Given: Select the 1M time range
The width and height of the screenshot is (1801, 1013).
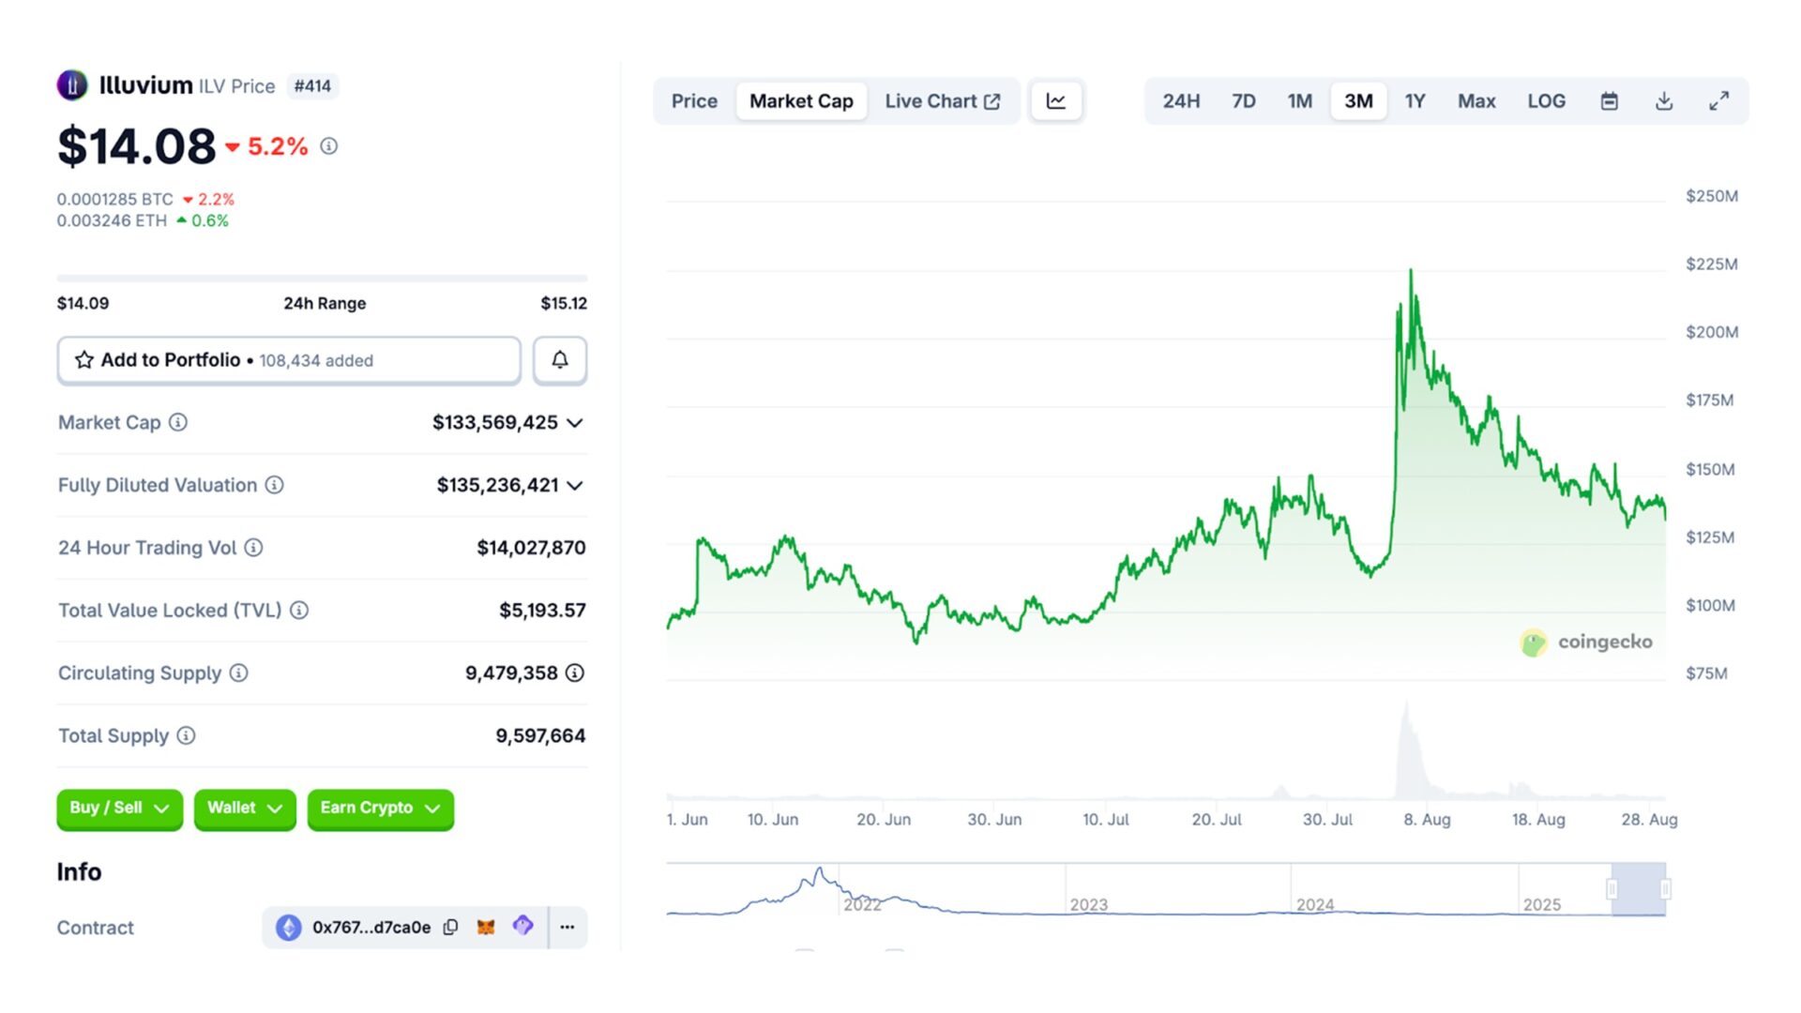Looking at the screenshot, I should (x=1299, y=101).
